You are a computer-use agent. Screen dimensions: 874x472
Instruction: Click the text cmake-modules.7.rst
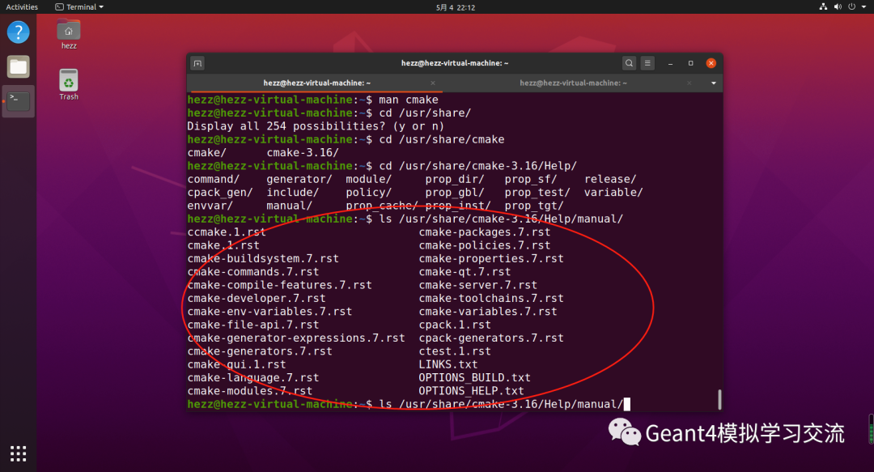click(250, 391)
